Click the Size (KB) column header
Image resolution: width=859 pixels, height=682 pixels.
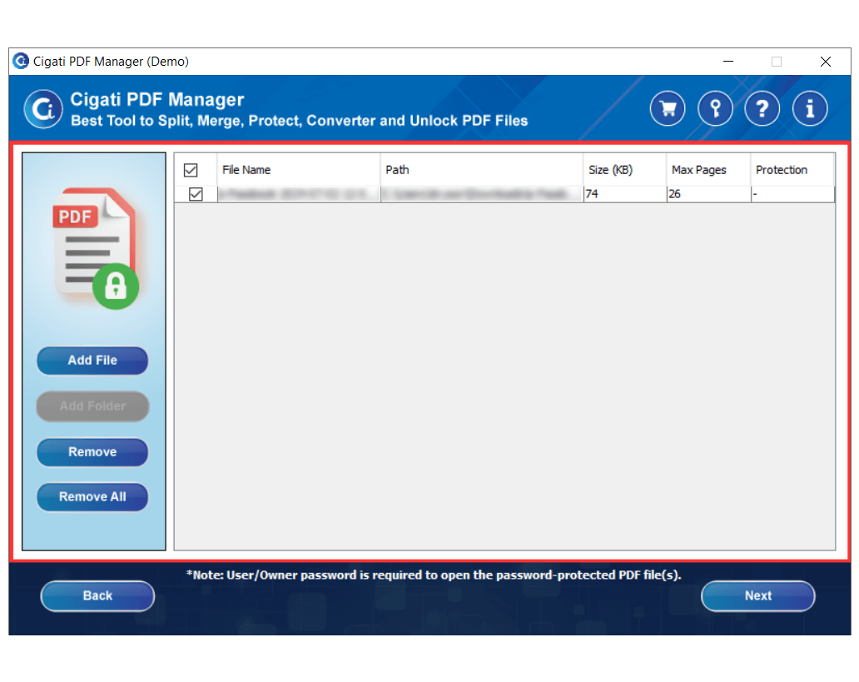(x=625, y=170)
